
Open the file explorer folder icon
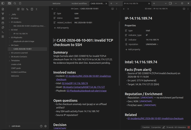pos(9,3)
